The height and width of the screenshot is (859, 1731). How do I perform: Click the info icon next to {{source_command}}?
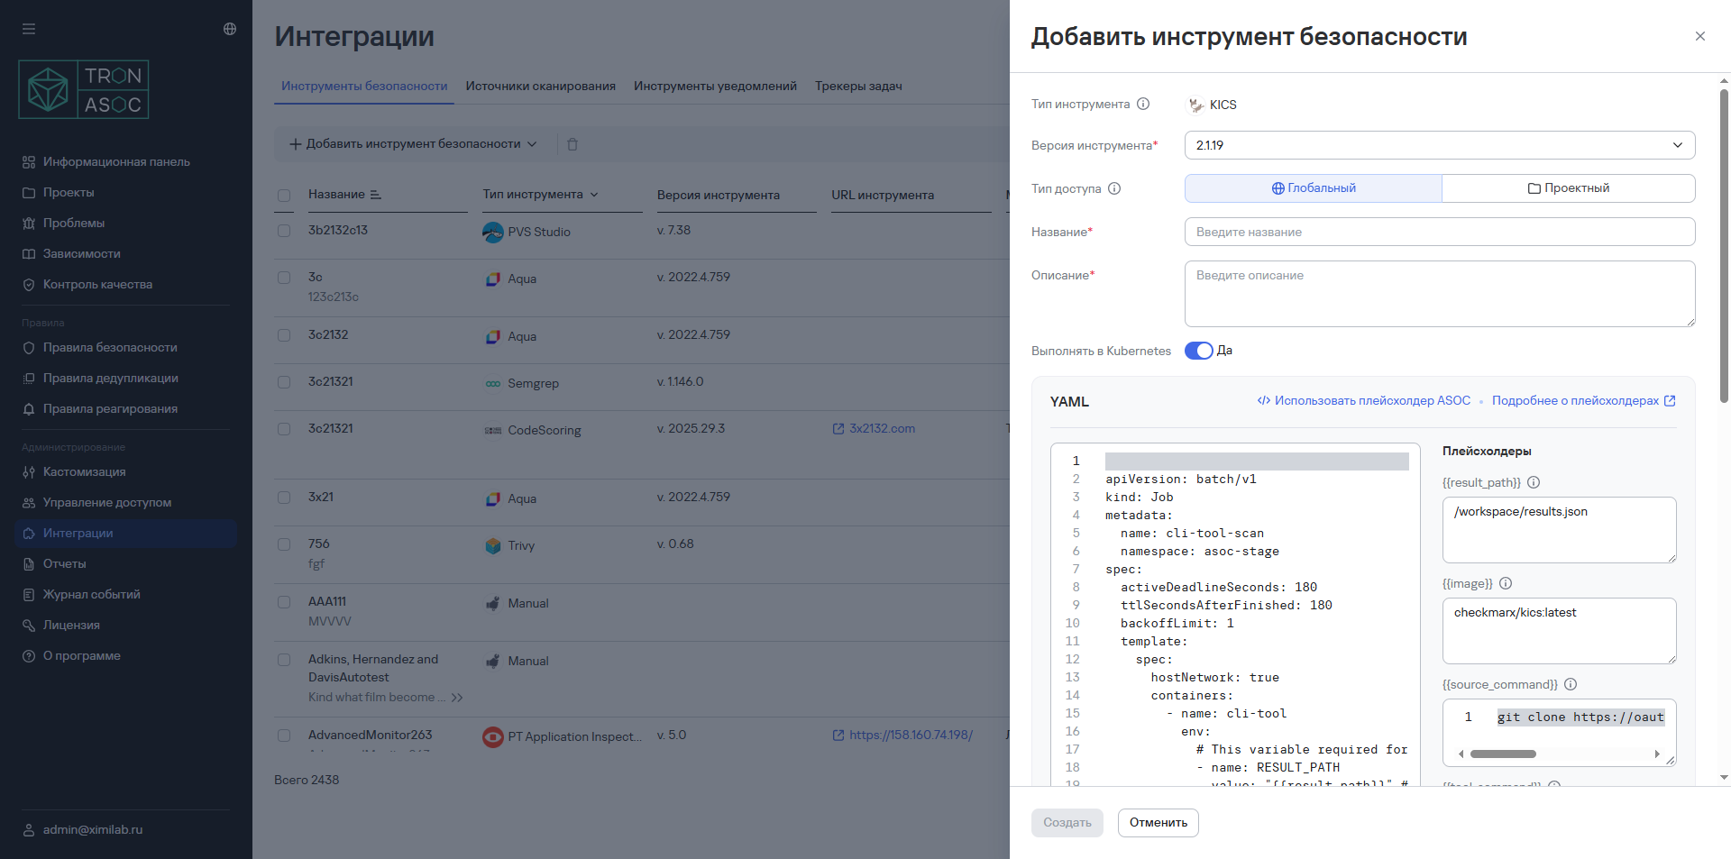1571,684
